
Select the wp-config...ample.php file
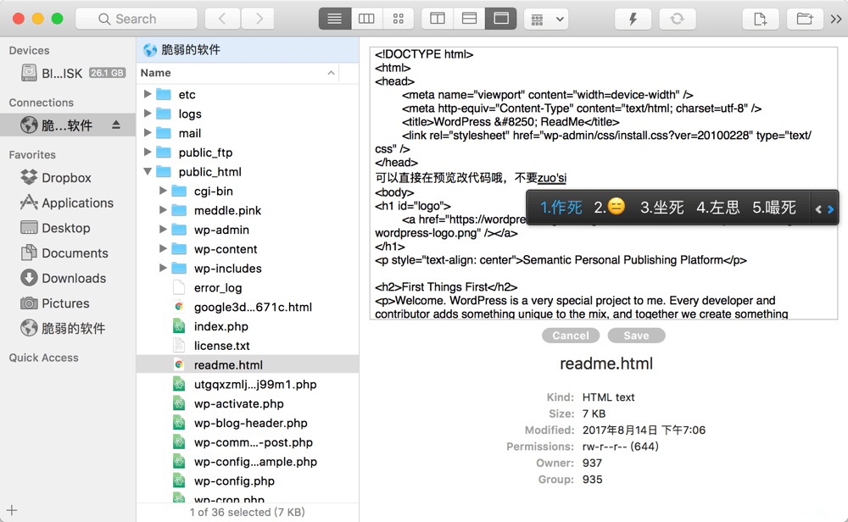click(x=248, y=462)
